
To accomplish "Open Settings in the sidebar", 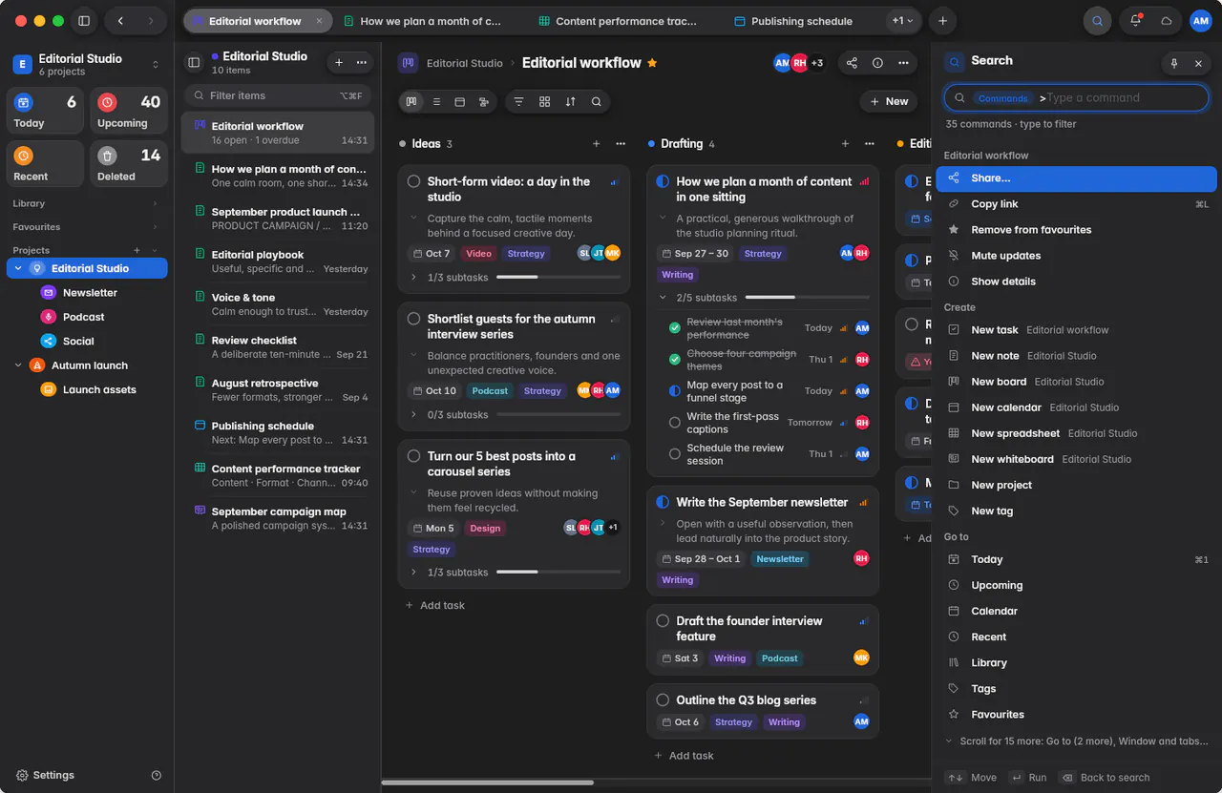I will coord(45,776).
